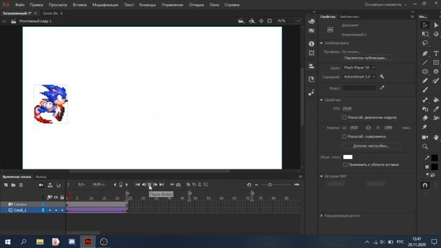
Task: Go to last frame
Action: point(161,185)
